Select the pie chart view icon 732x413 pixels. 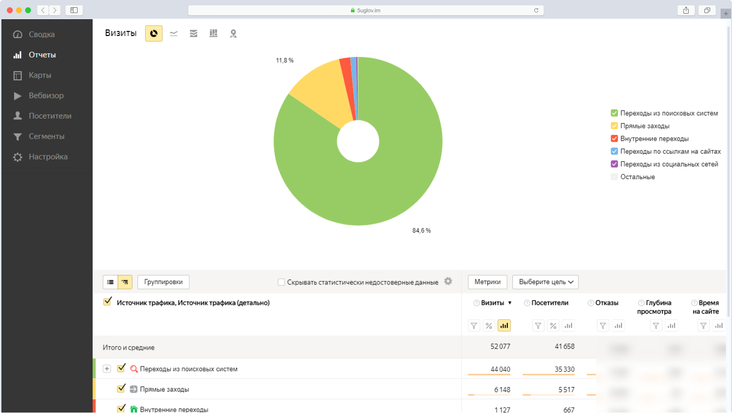154,33
